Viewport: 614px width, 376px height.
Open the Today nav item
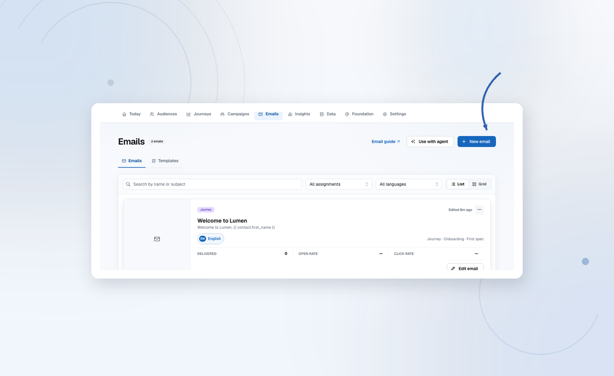pyautogui.click(x=131, y=114)
